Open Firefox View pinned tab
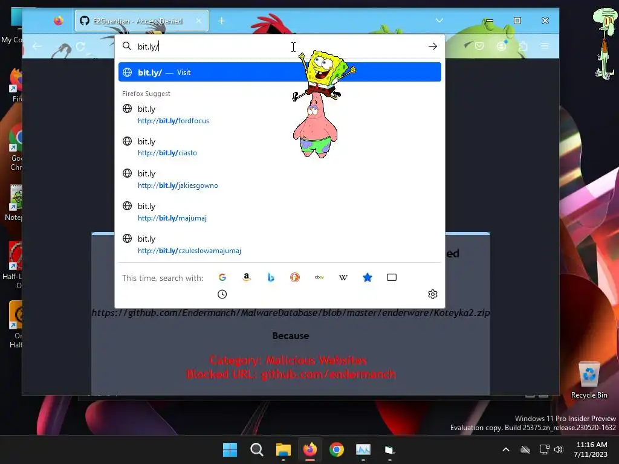 [x=59, y=21]
